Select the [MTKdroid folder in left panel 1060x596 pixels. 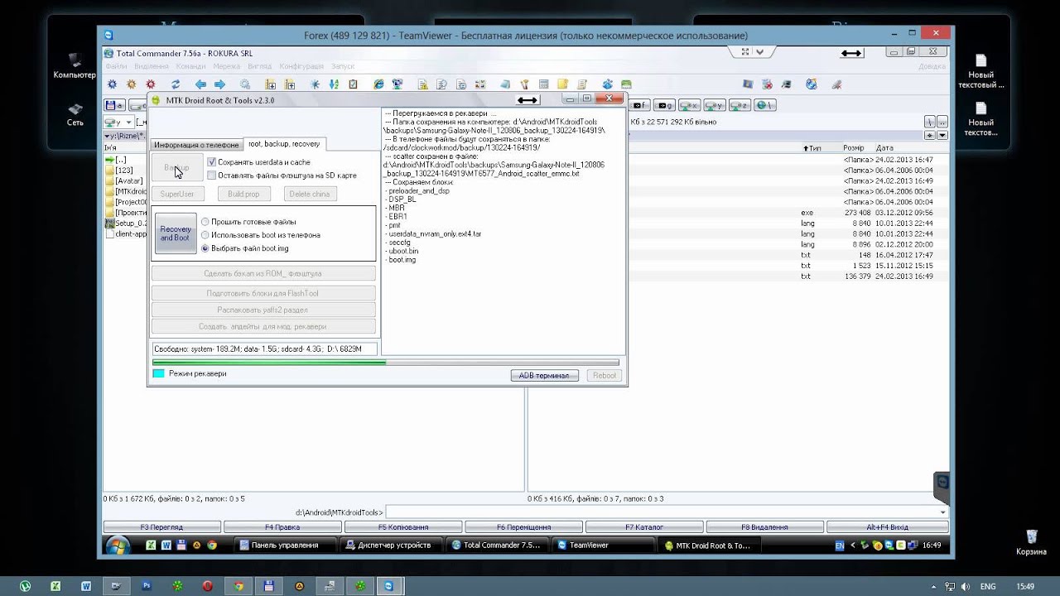coord(125,191)
